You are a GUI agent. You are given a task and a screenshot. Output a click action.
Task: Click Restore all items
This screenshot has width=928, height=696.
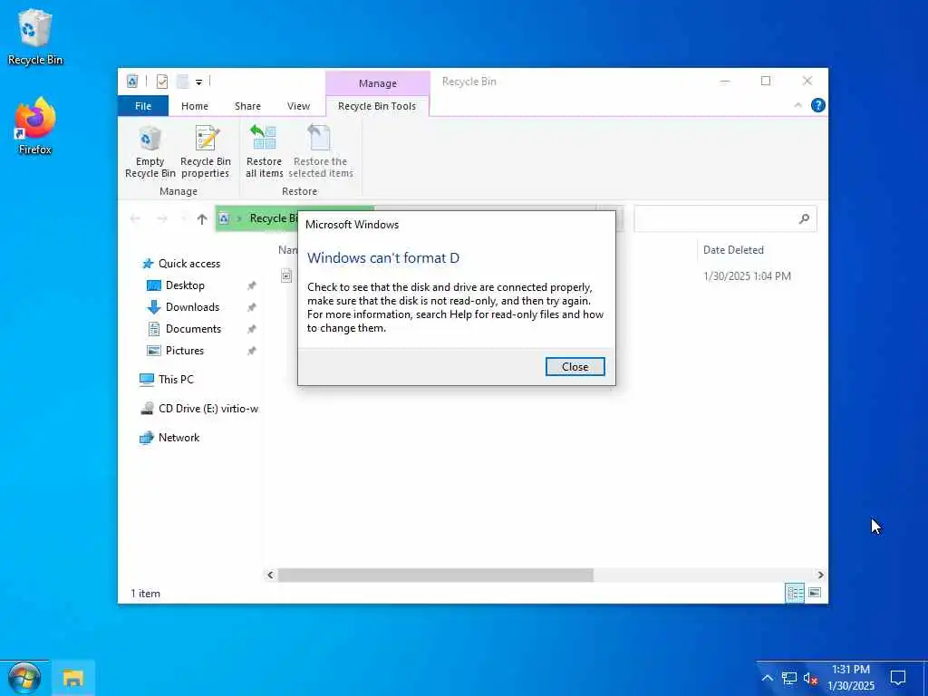[264, 152]
